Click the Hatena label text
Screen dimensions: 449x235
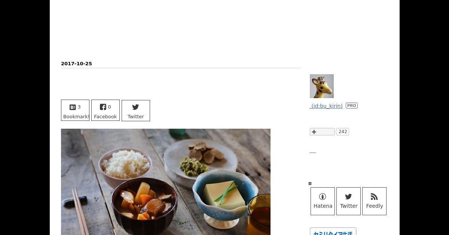pos(323,206)
